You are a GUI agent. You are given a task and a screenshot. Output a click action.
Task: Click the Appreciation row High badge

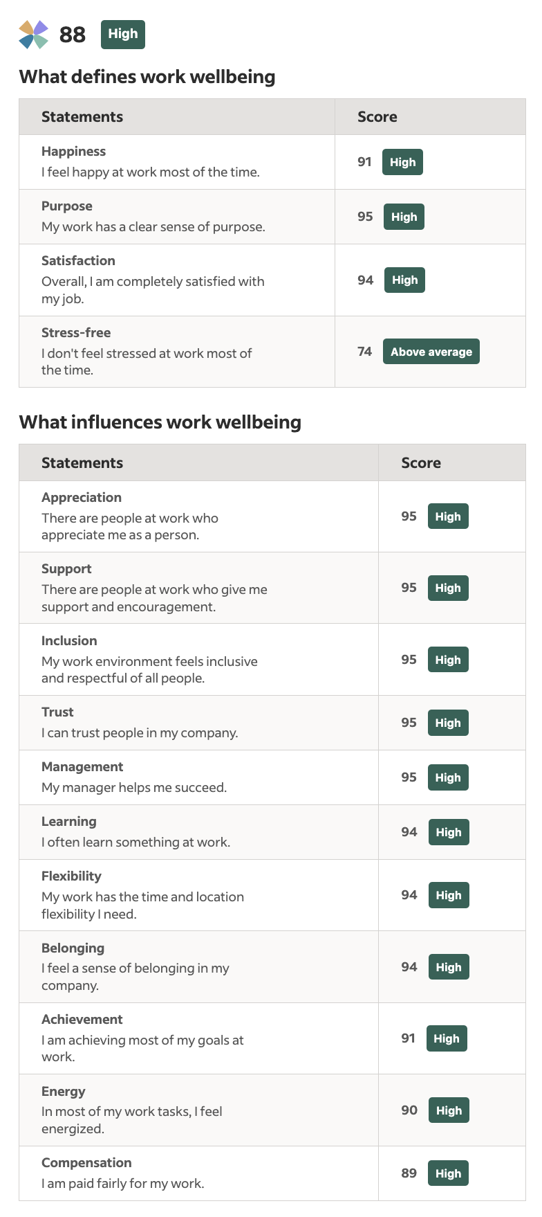(448, 516)
